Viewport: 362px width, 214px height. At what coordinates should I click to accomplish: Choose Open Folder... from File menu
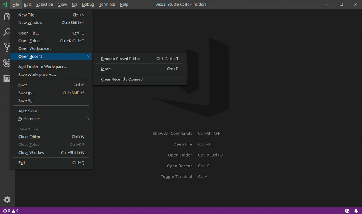tap(31, 41)
